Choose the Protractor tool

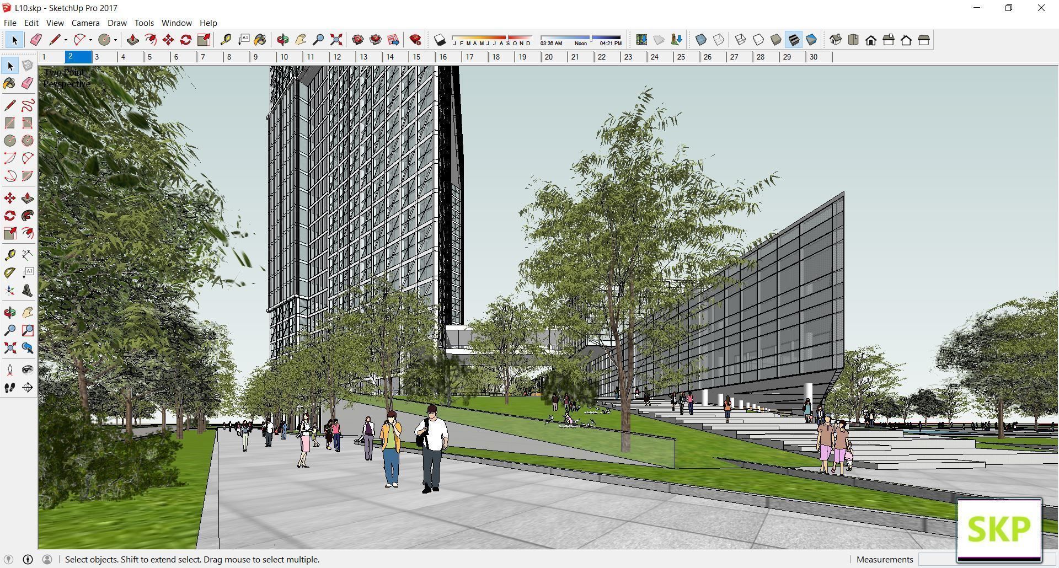pos(10,273)
